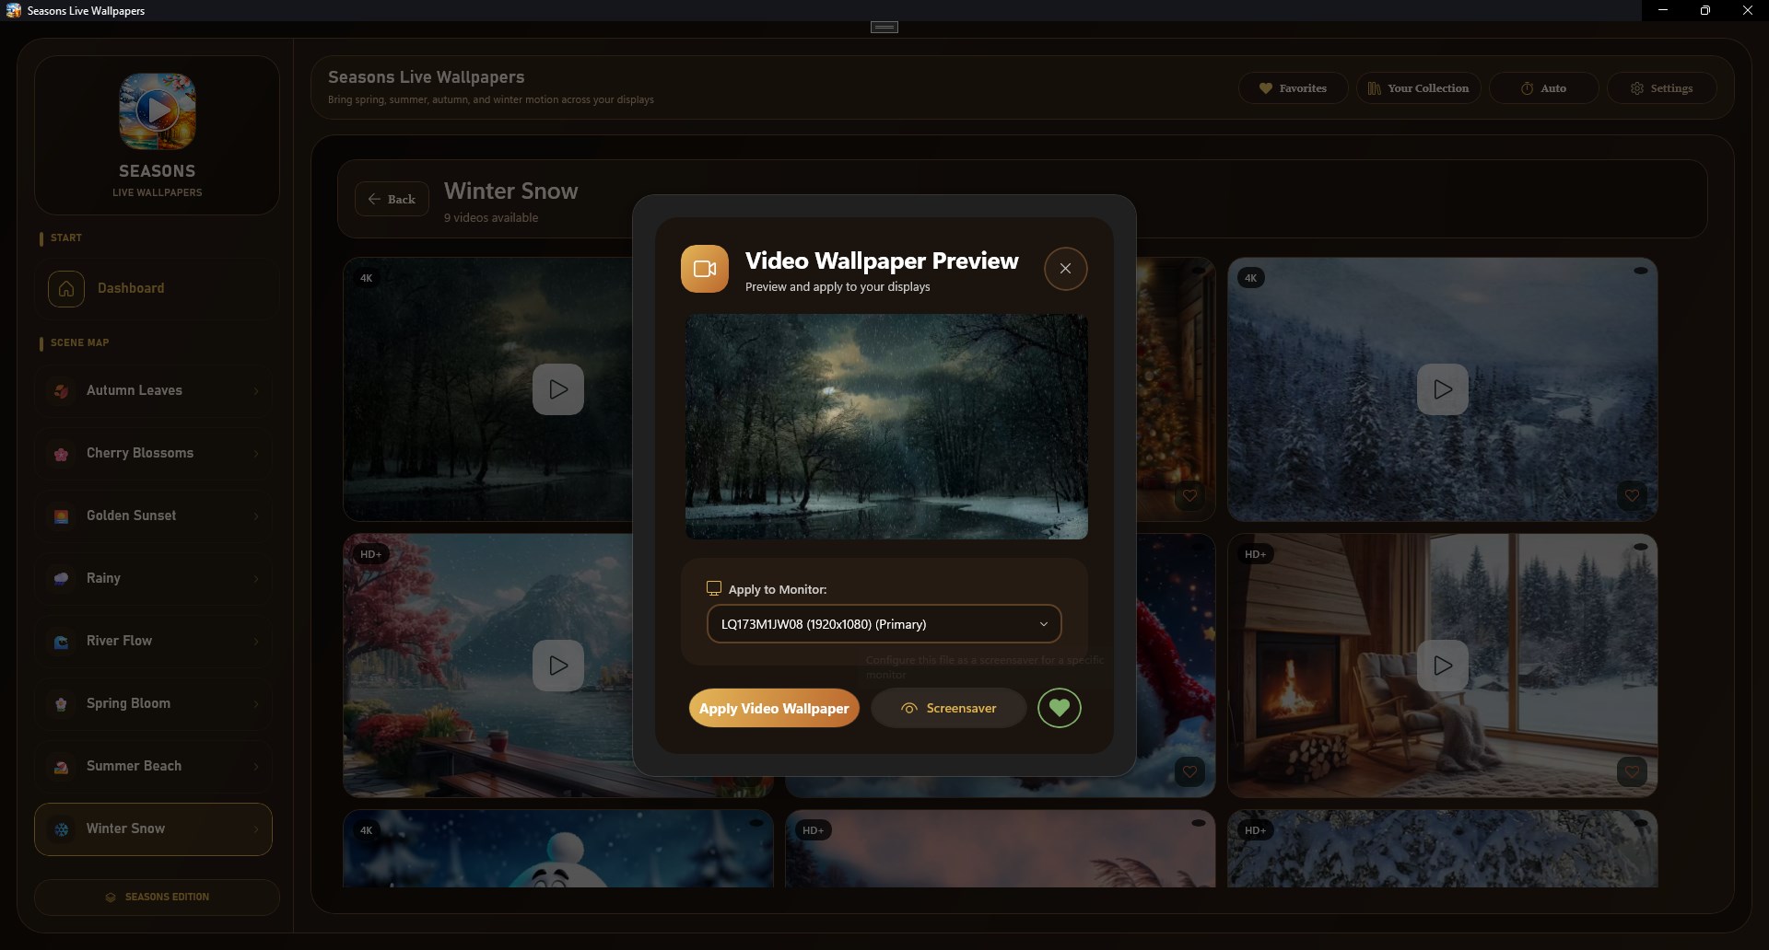Click the Settings gear icon
This screenshot has height=950, width=1769.
[x=1637, y=88]
